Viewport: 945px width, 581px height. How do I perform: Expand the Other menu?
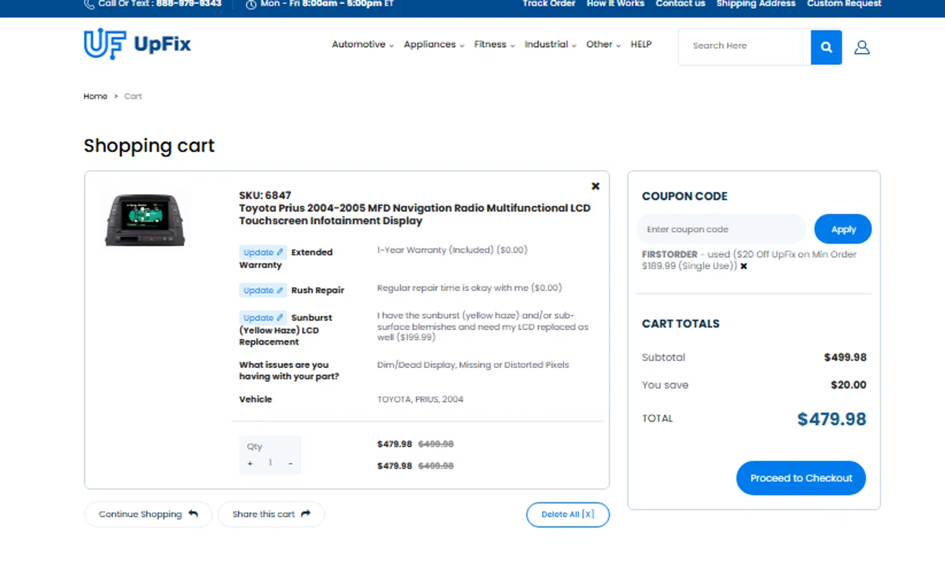coord(603,44)
